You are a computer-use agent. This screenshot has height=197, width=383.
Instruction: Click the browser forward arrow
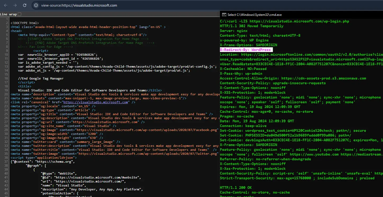tap(15, 5)
